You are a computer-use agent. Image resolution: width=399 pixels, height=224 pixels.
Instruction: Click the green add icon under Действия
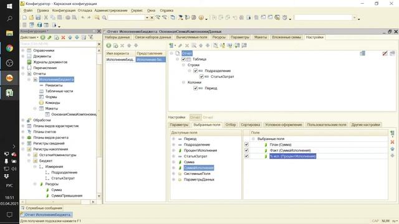pos(43,37)
